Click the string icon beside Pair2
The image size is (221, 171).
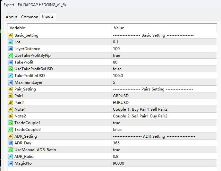pyautogui.click(x=11, y=102)
